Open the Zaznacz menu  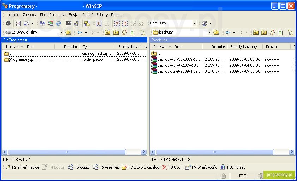coord(30,15)
